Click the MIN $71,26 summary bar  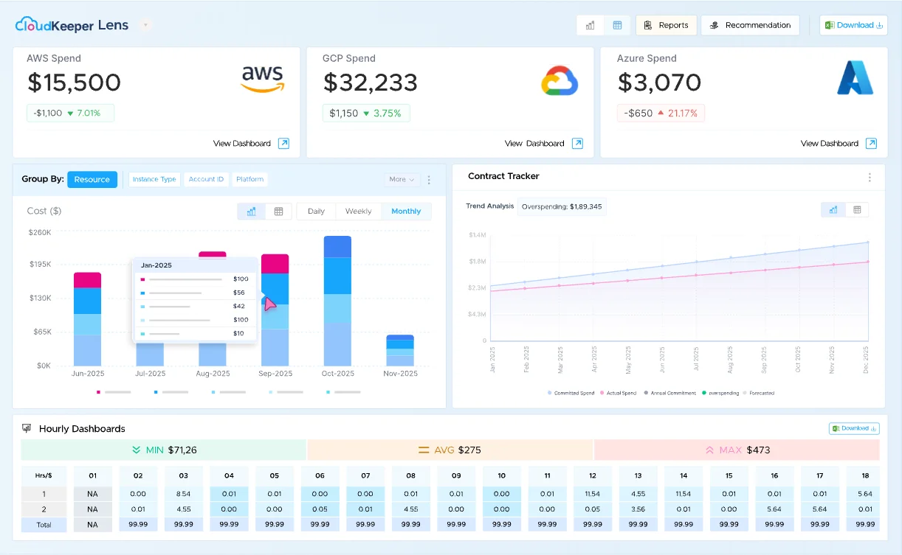click(163, 450)
